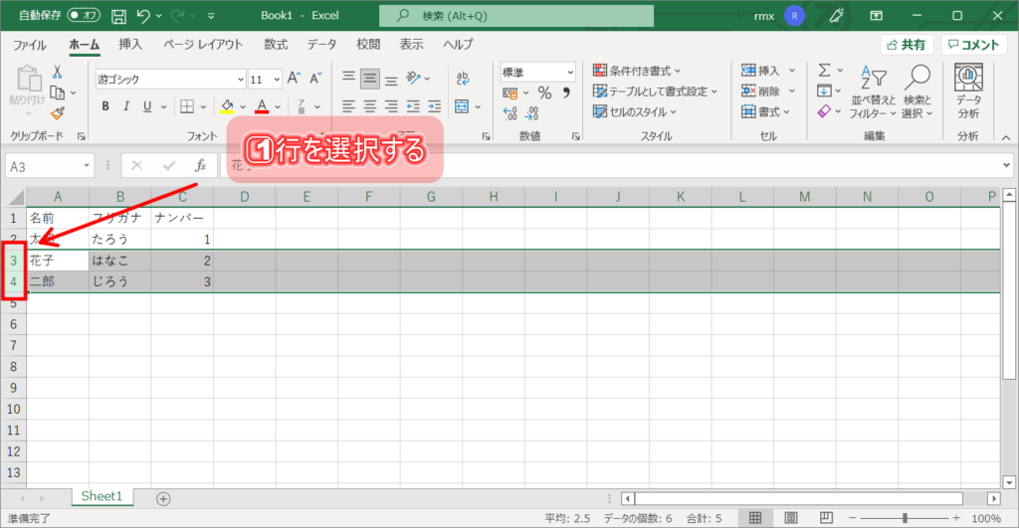
Task: Click the Sheet1 worksheet tab
Action: pyautogui.click(x=102, y=496)
